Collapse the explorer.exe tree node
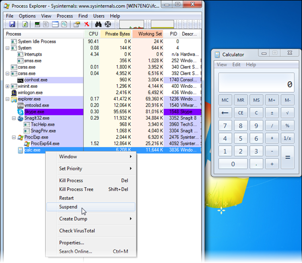 (8, 99)
